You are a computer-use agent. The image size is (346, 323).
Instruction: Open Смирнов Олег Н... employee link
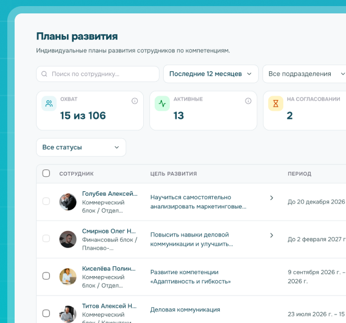(109, 231)
